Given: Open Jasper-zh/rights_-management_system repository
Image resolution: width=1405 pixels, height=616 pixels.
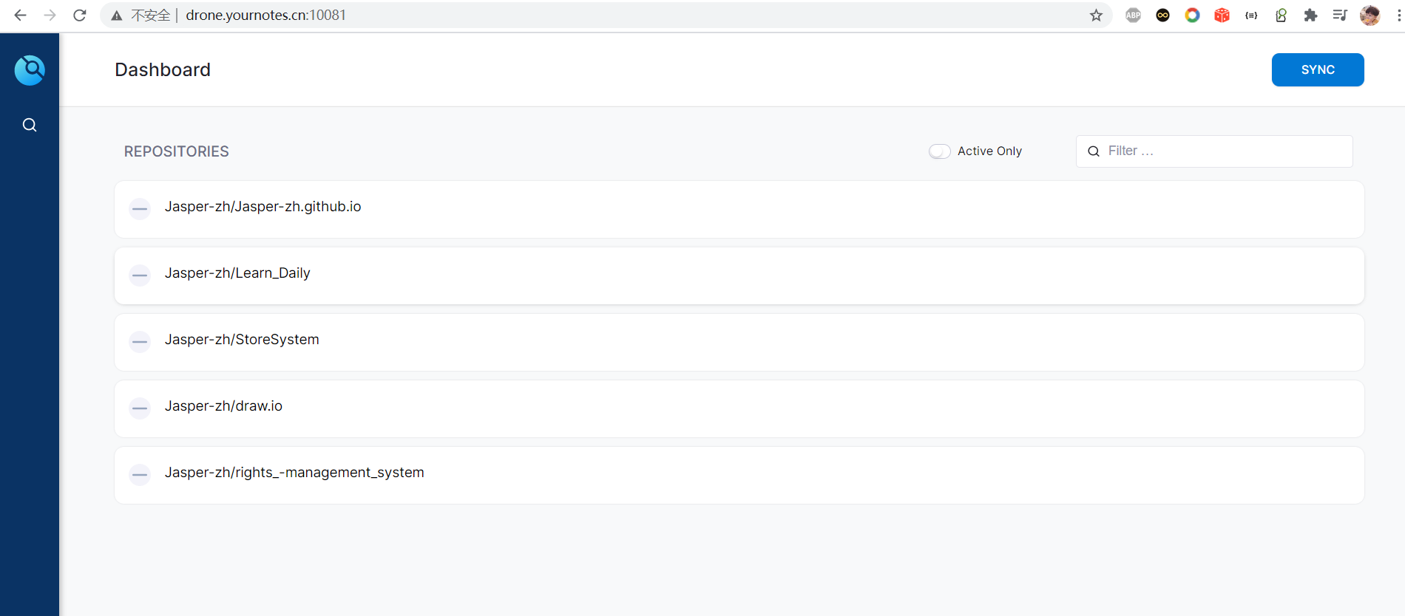Looking at the screenshot, I should pyautogui.click(x=294, y=473).
